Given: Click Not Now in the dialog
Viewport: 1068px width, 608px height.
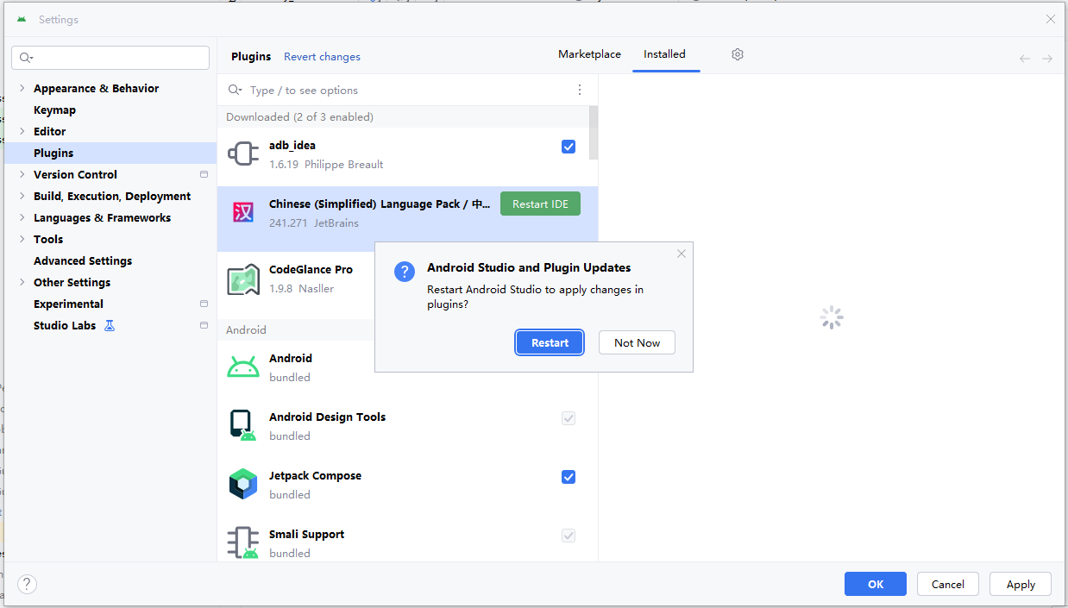Looking at the screenshot, I should 637,342.
